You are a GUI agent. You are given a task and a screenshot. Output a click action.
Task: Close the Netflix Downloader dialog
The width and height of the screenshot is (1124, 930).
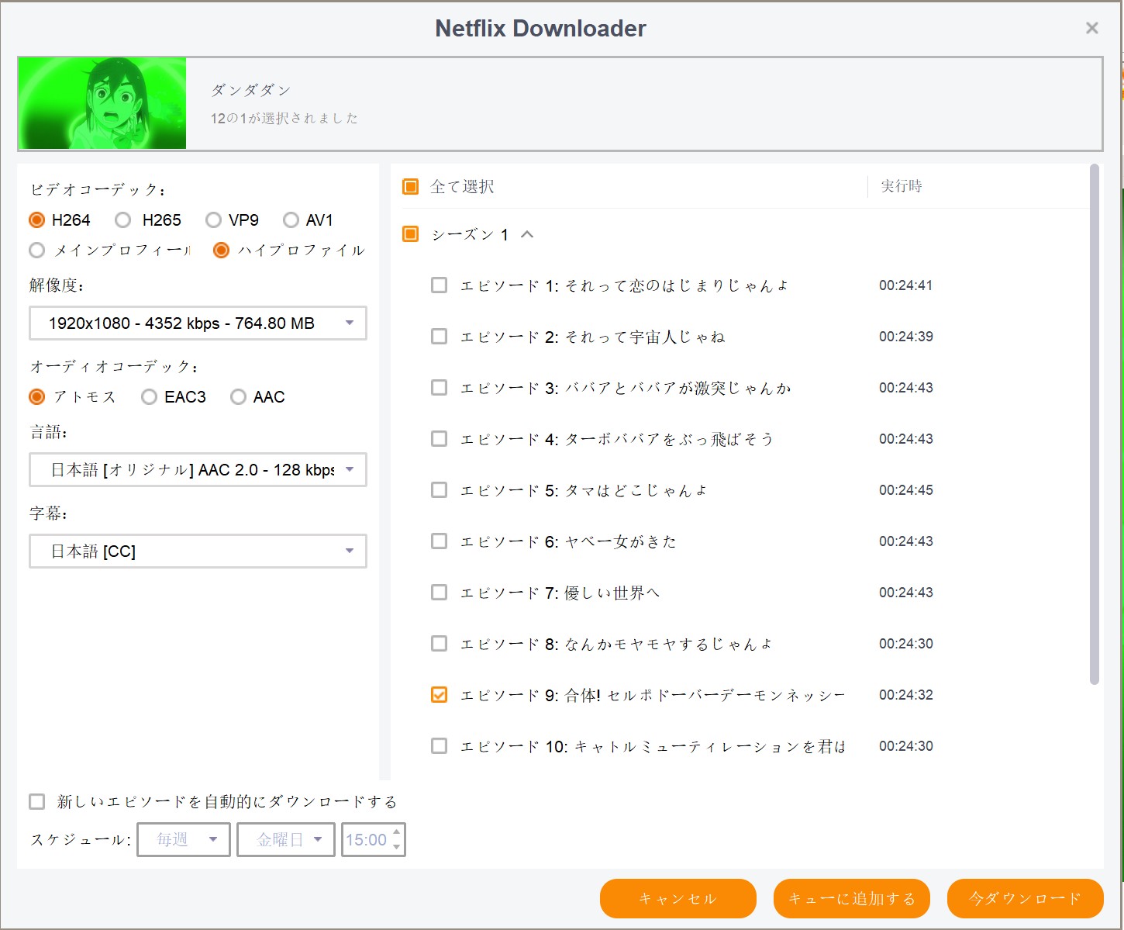click(1092, 29)
